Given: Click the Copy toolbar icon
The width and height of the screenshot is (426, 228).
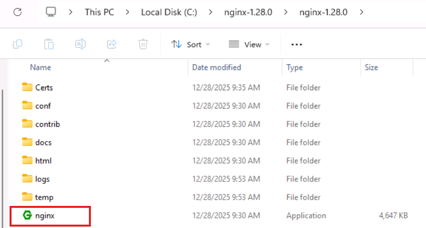Looking at the screenshot, I should (x=18, y=44).
